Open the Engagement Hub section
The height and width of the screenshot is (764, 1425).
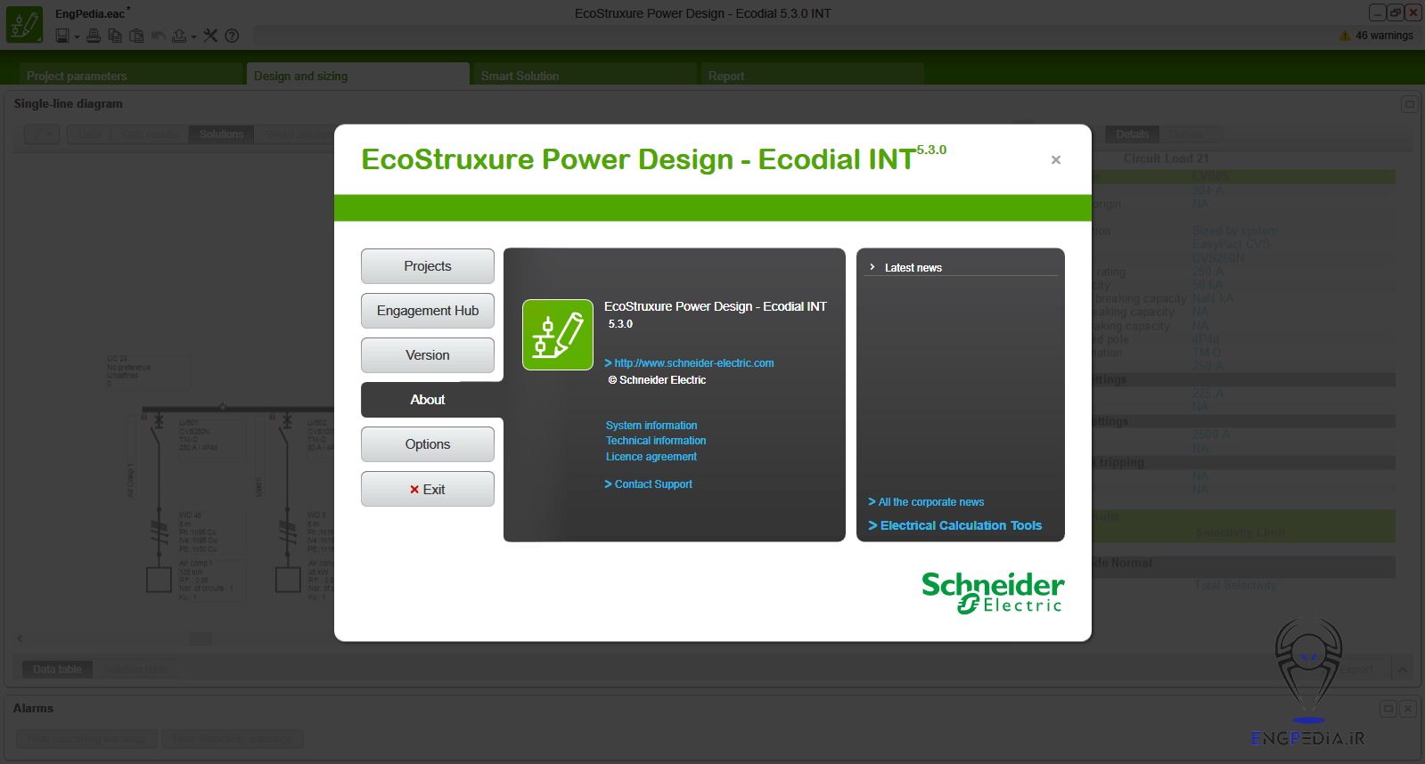click(428, 311)
